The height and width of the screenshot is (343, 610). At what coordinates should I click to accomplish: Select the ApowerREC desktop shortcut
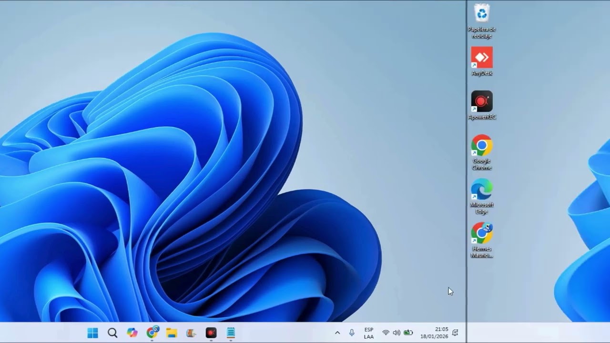482,105
